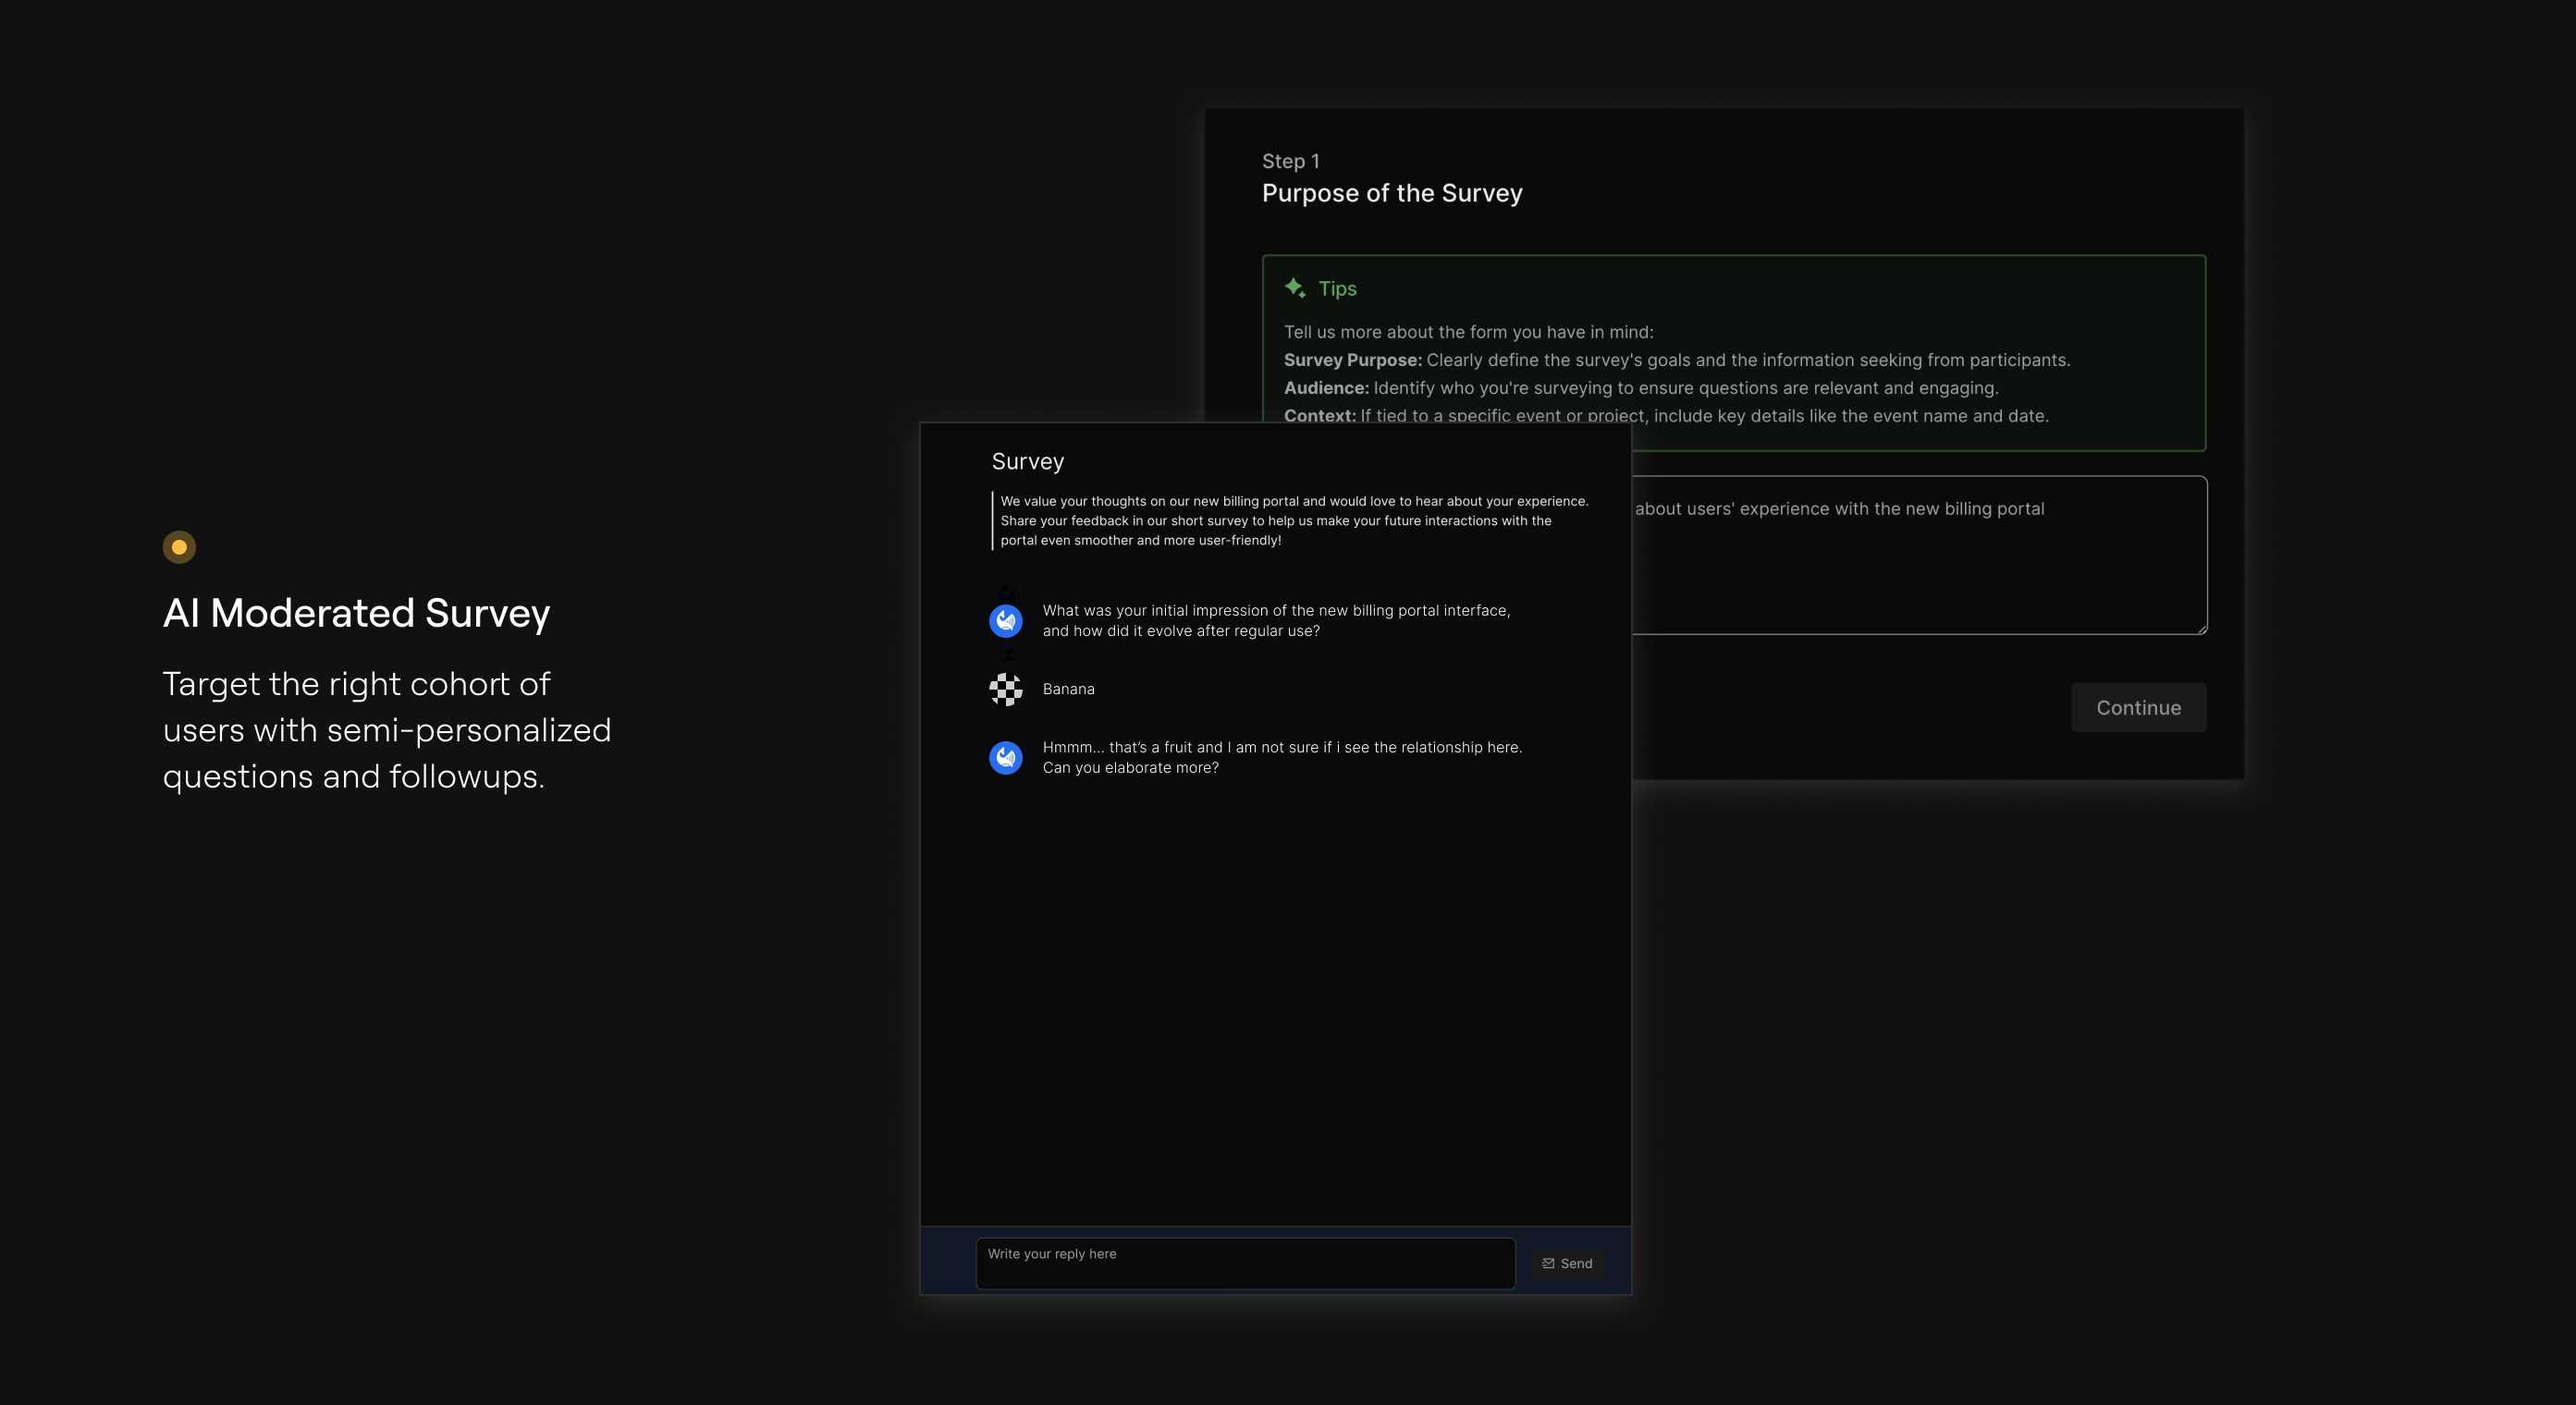2576x1405 pixels.
Task: Click the blue bot avatar beside the first question
Action: (x=1005, y=621)
